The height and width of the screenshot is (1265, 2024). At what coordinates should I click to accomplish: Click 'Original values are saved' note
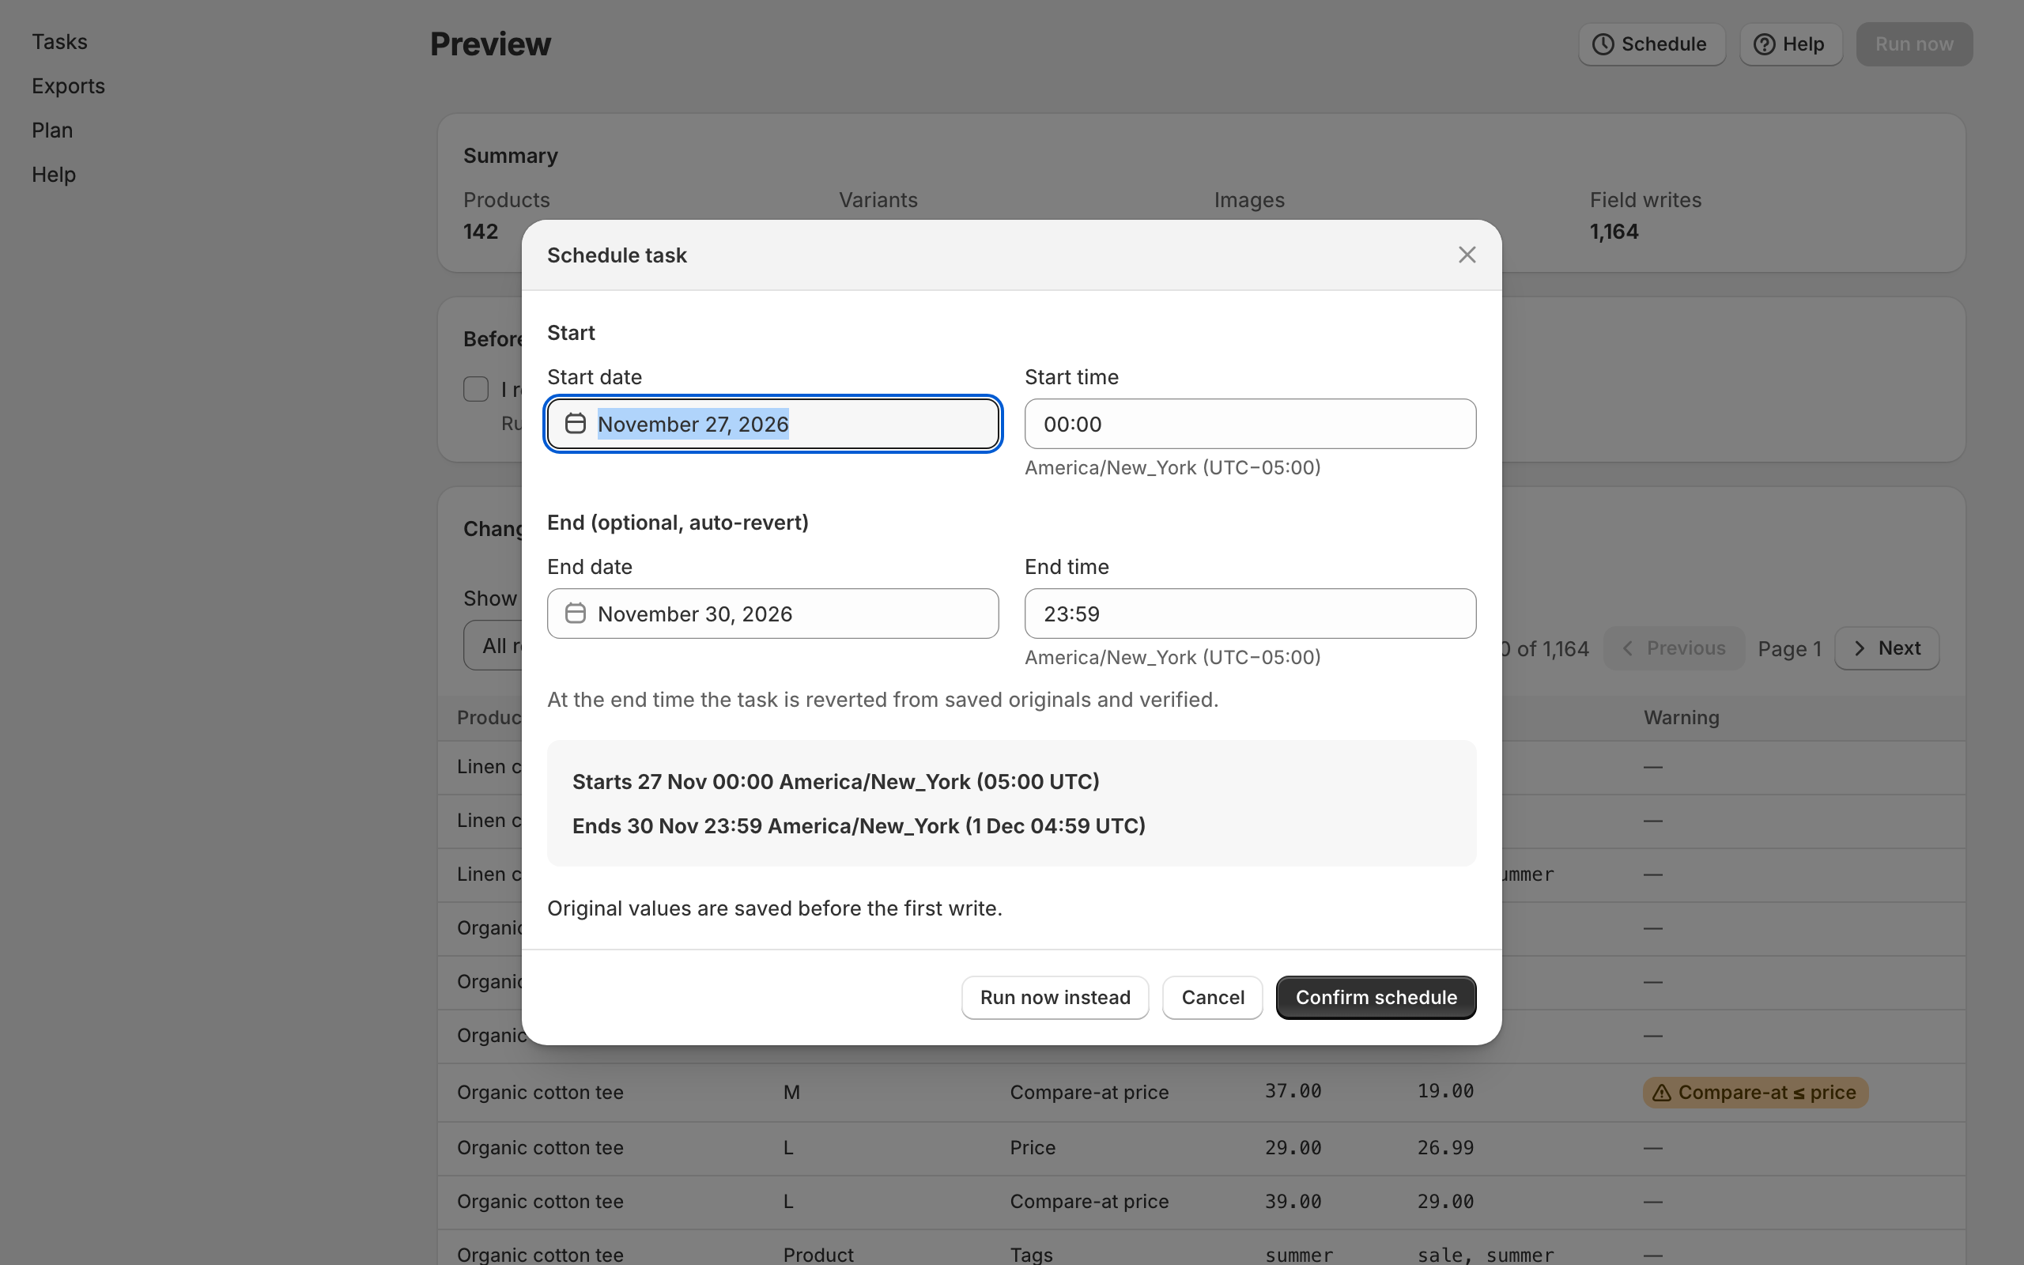775,908
